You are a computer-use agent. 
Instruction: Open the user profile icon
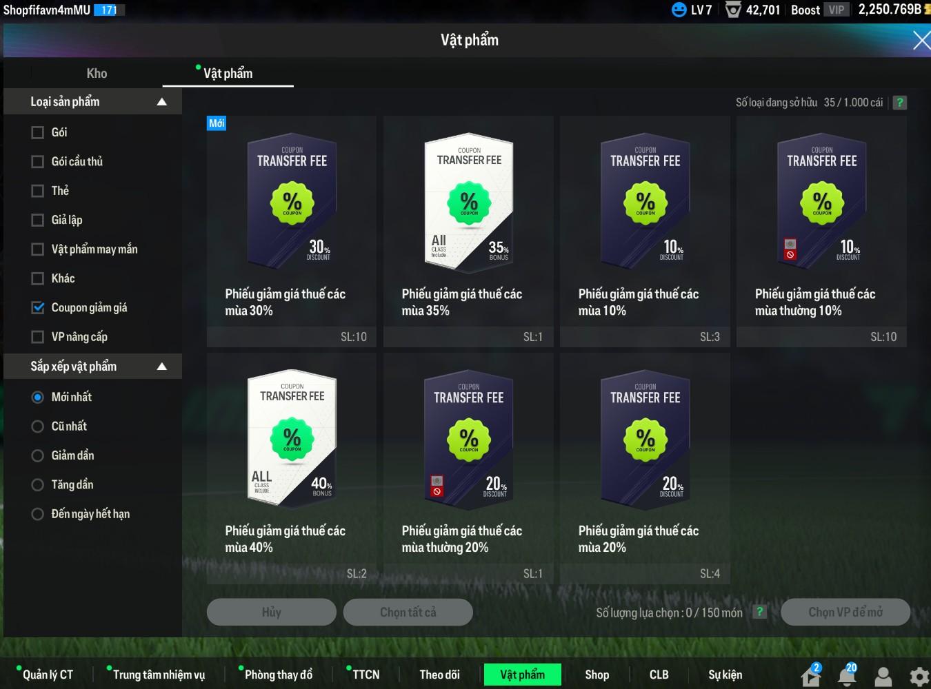883,677
